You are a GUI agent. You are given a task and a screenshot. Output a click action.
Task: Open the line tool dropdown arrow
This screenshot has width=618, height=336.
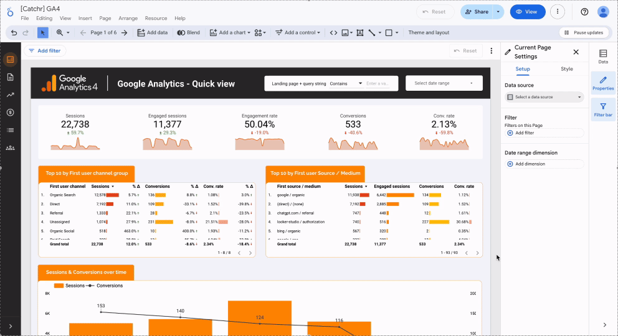pos(380,32)
